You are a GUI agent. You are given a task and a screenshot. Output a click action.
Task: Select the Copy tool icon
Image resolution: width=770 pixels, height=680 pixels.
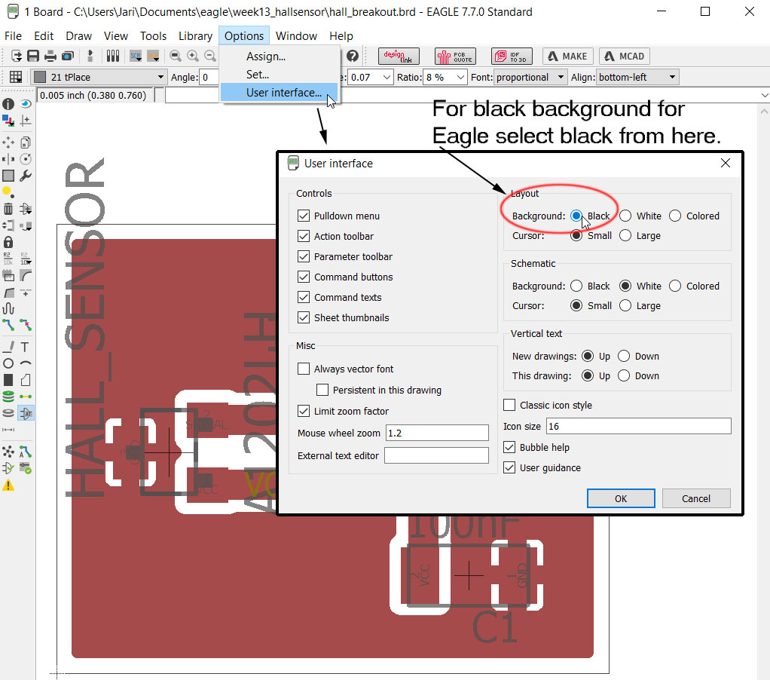pyautogui.click(x=26, y=142)
